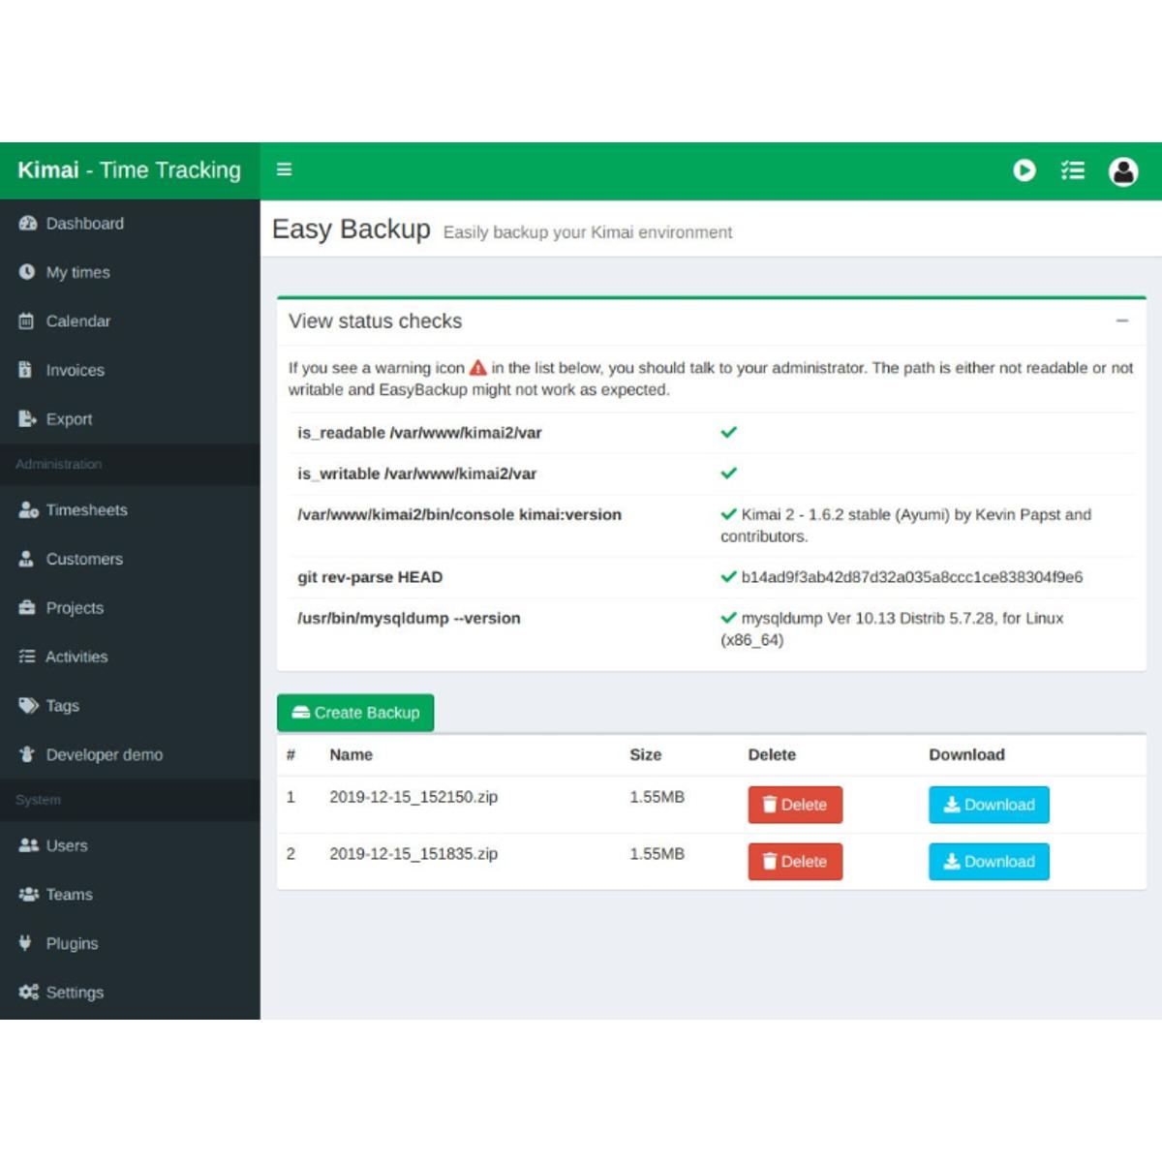Click the /usr/bin/mysqldump --version label
The width and height of the screenshot is (1162, 1162).
(x=409, y=618)
